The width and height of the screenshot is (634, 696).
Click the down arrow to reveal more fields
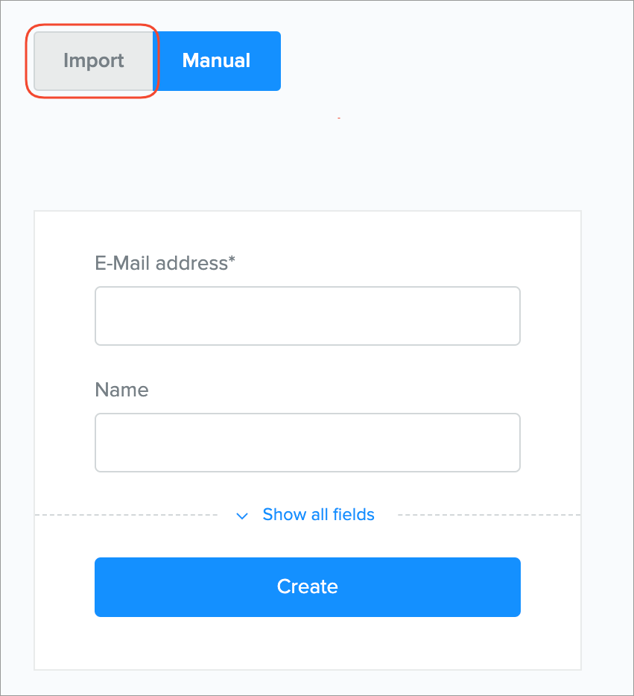(241, 516)
